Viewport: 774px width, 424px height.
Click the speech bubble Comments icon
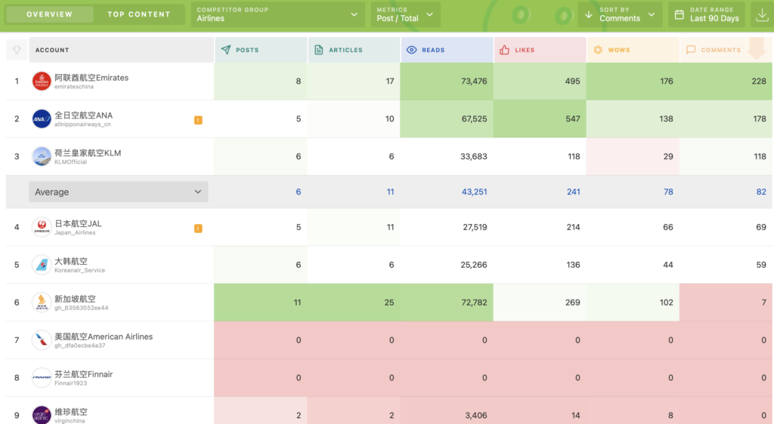(691, 50)
